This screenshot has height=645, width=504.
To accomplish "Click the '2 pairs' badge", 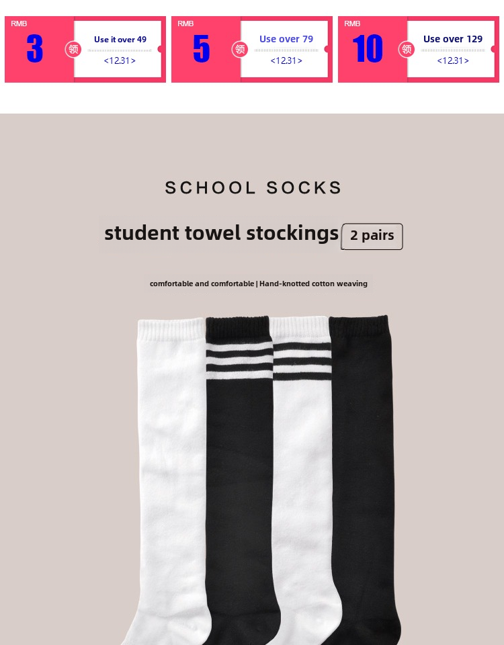I will tap(372, 236).
